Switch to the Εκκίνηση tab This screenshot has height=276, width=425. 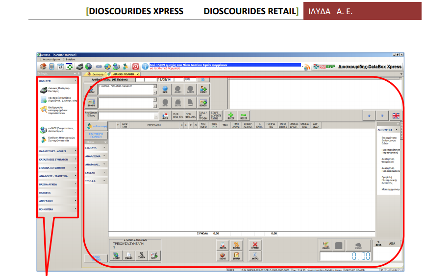pyautogui.click(x=95, y=74)
